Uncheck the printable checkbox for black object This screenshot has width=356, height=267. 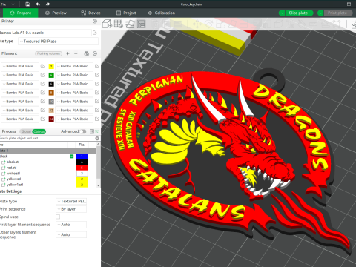72,156
